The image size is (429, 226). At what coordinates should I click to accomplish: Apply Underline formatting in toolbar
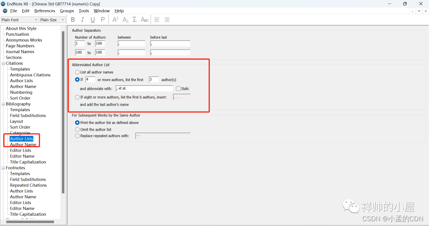pos(93,20)
